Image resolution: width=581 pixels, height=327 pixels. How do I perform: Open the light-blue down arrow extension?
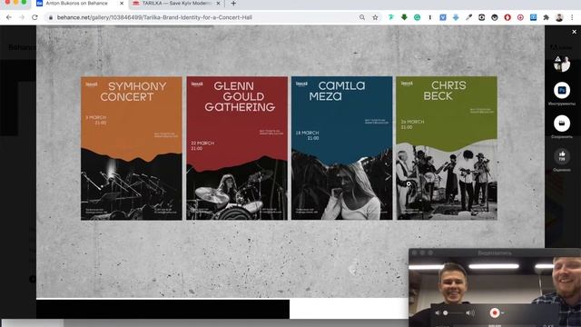point(456,17)
